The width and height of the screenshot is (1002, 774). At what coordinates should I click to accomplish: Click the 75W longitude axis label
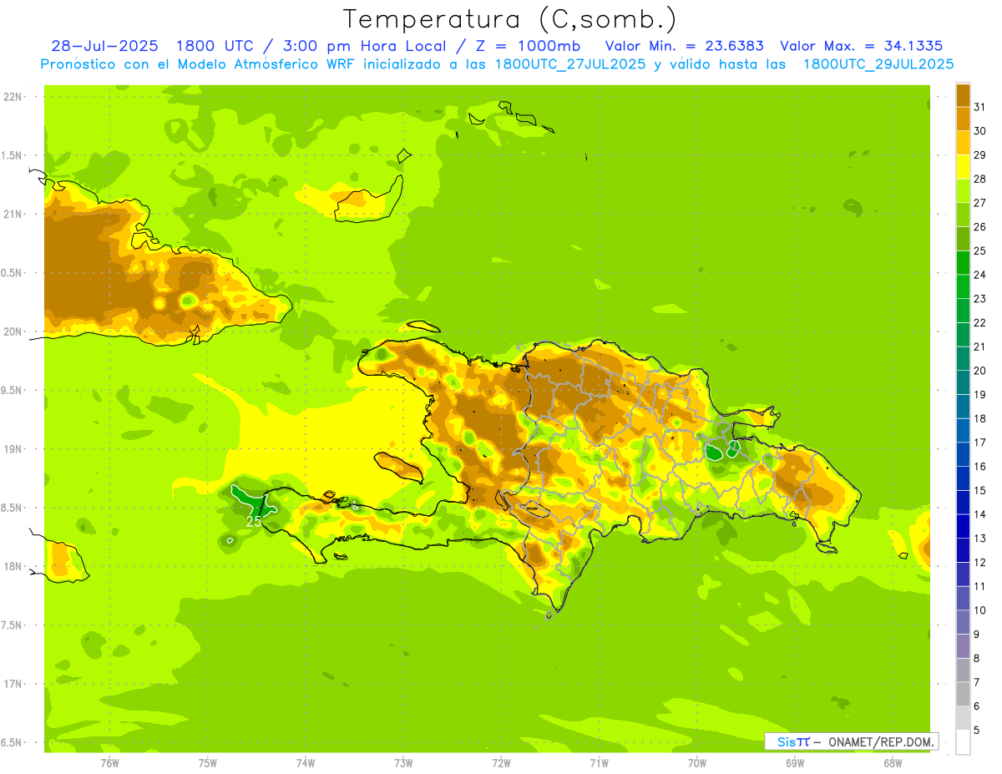point(207,763)
